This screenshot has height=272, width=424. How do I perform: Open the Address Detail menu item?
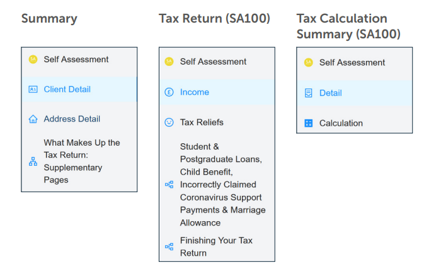pos(79,119)
